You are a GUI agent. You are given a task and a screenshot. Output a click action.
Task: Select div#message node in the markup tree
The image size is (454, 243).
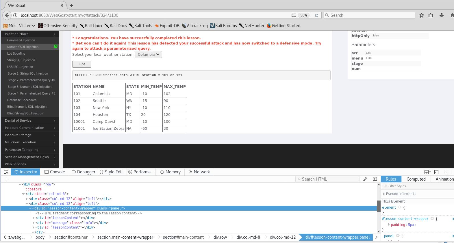click(72, 223)
